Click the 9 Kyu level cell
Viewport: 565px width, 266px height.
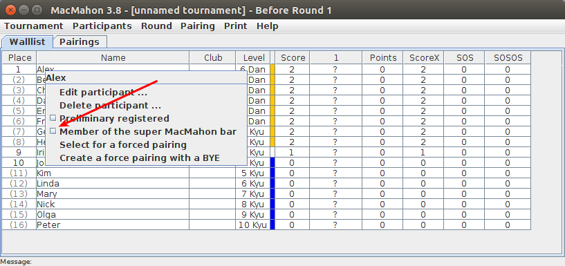(253, 215)
